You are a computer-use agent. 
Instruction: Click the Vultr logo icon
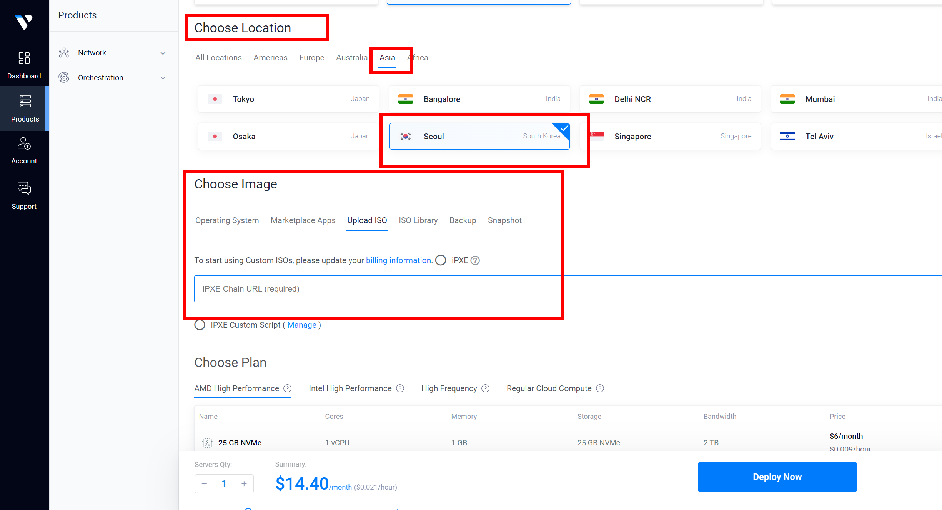tap(24, 22)
